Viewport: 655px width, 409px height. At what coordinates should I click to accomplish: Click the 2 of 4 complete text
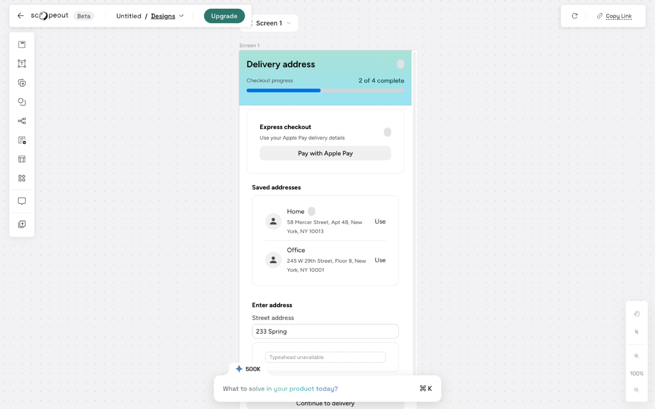381,80
